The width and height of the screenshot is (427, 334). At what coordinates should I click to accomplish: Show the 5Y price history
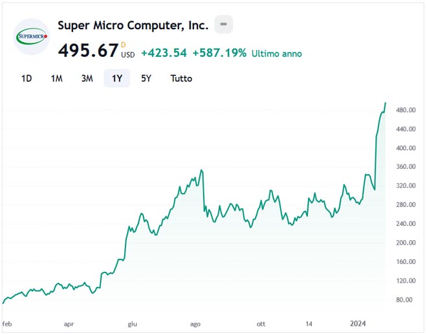146,78
